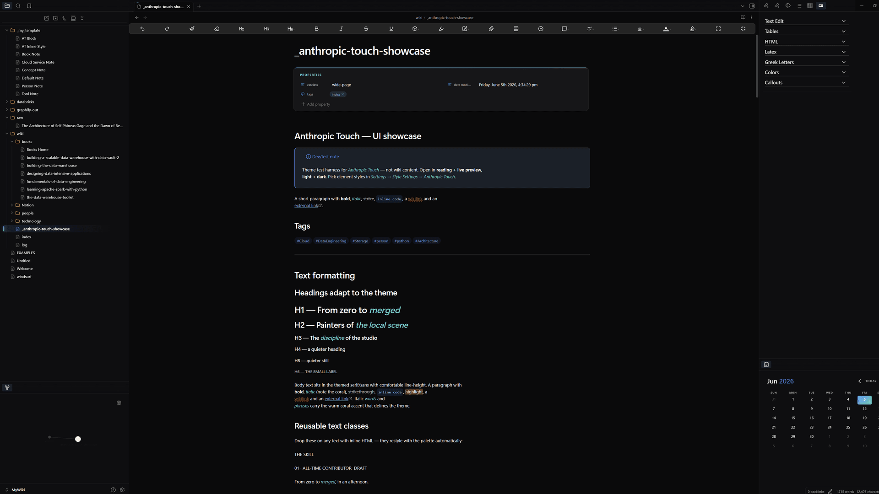Click the cssclass value wide-page field
This screenshot has width=879, height=494.
click(x=341, y=85)
